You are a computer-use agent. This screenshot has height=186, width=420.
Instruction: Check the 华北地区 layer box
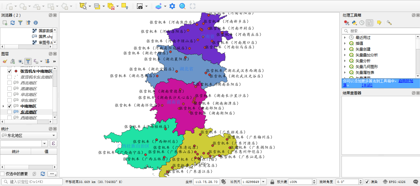point(10,94)
